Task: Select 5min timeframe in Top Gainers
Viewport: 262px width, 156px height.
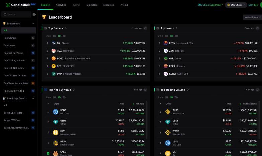Action: (48, 36)
